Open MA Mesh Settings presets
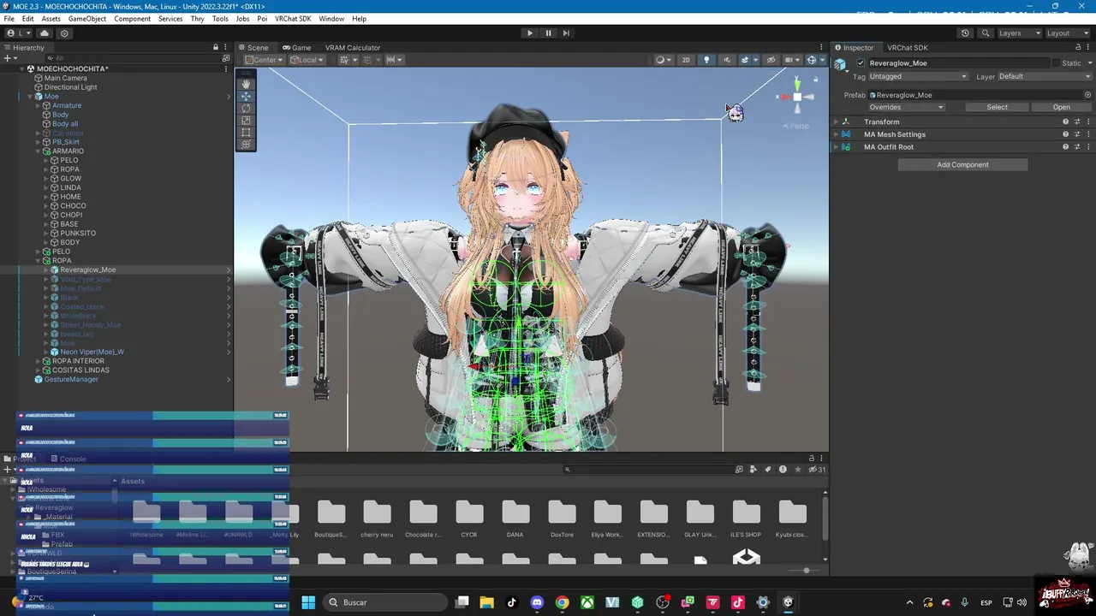1096x616 pixels. pyautogui.click(x=1078, y=134)
